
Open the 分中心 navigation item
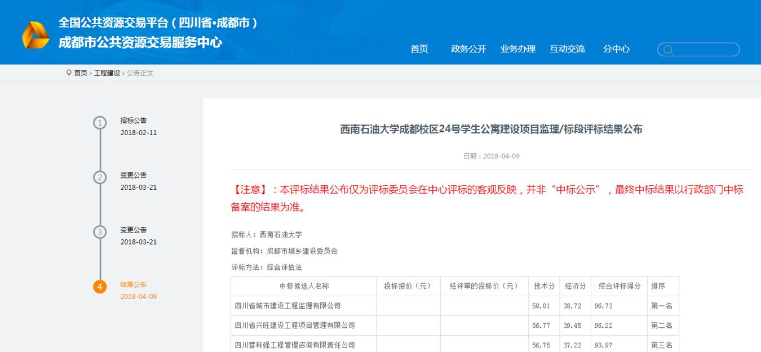(x=616, y=49)
